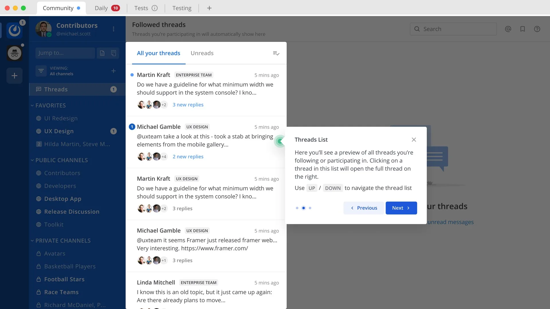This screenshot has width=550, height=309.
Task: Mark all threads as read icon
Action: pos(276,53)
